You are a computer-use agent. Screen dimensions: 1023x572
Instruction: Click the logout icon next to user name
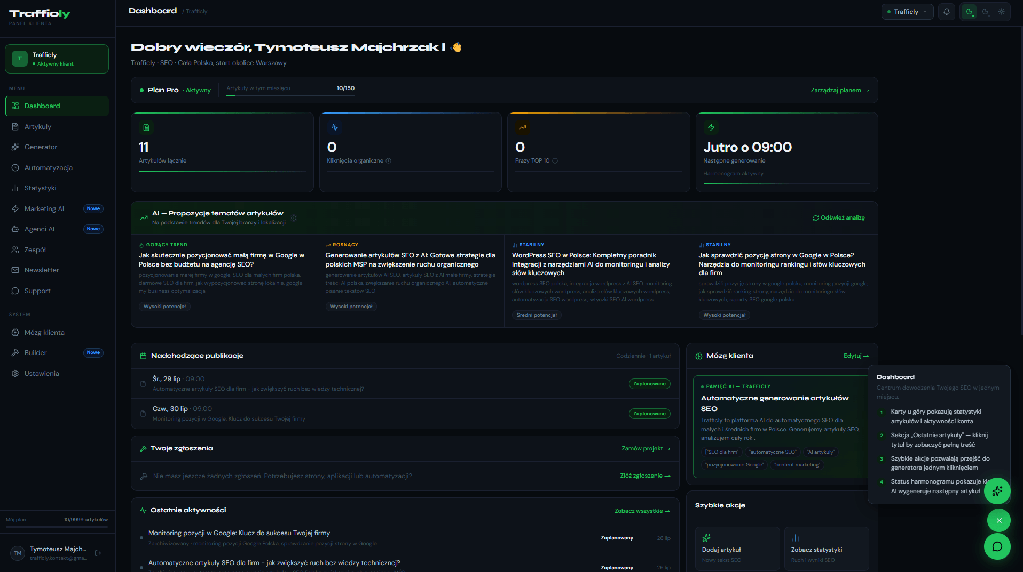[x=98, y=553]
